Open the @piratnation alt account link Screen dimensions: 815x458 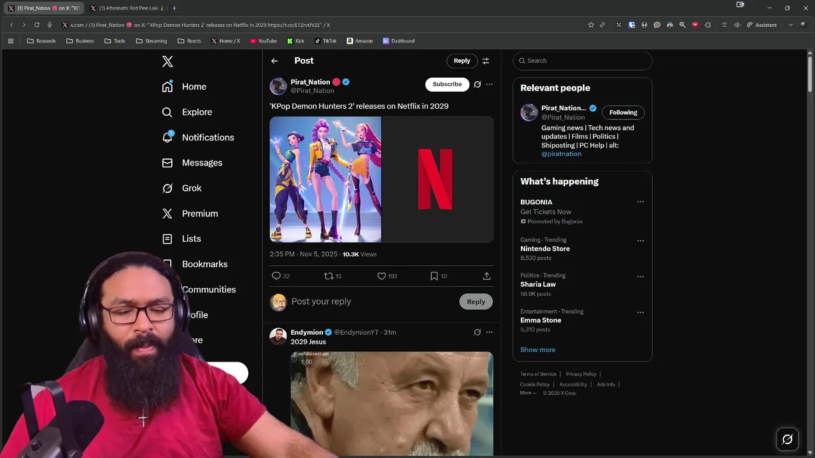[561, 154]
